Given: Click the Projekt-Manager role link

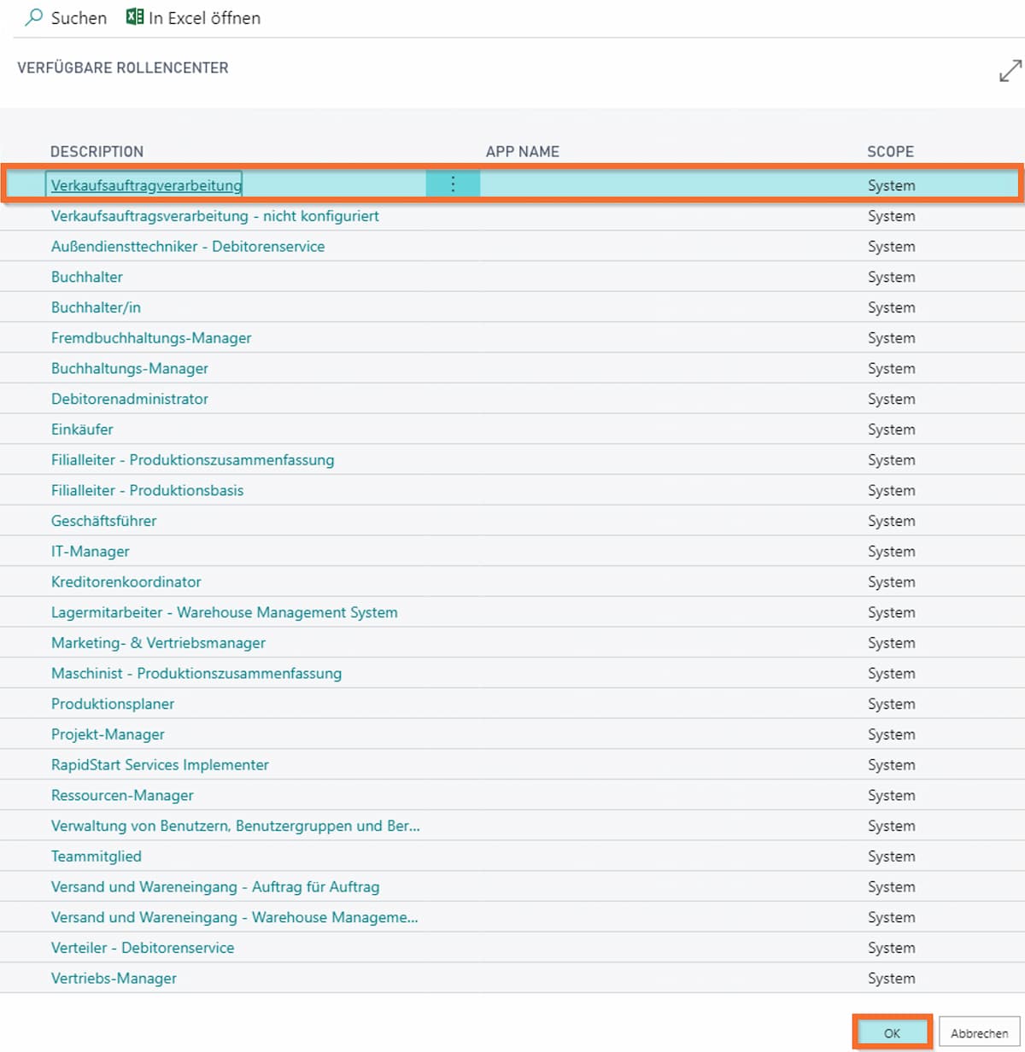Looking at the screenshot, I should click(x=108, y=734).
